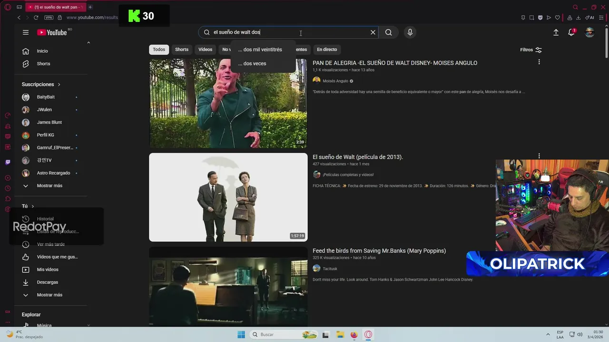Open the upload/create video icon

[x=556, y=32]
